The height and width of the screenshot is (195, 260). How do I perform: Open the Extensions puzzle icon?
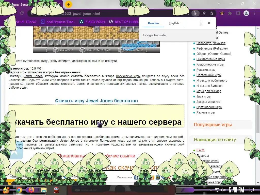coord(230,13)
